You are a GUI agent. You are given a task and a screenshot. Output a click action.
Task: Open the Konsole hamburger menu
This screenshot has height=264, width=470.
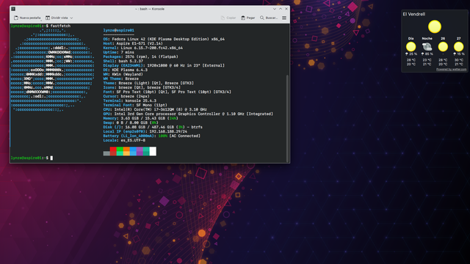(x=284, y=18)
